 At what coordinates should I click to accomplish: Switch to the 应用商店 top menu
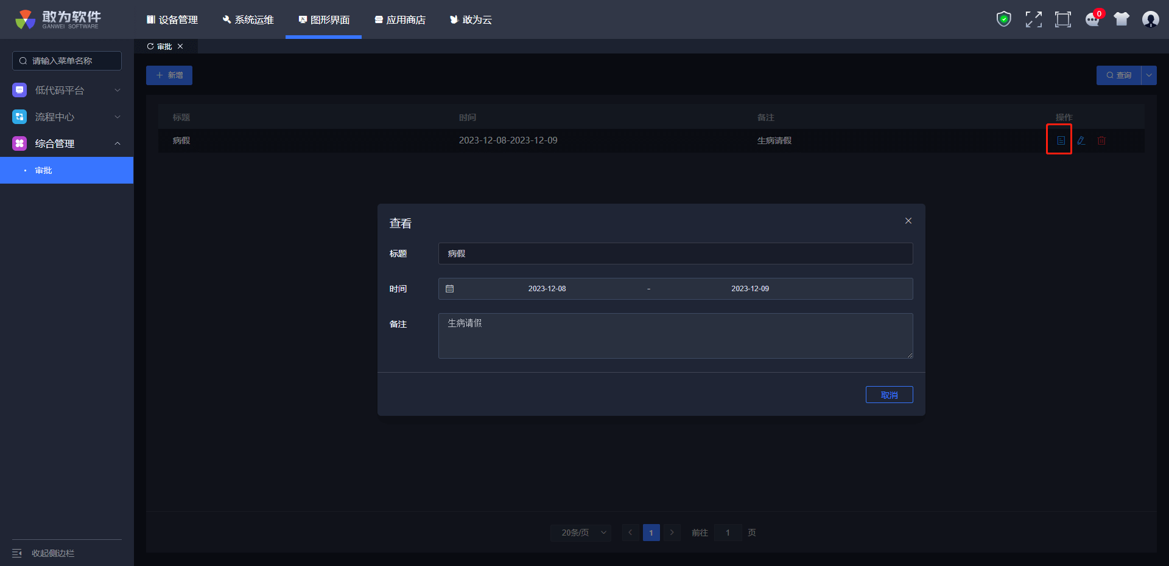(x=400, y=19)
